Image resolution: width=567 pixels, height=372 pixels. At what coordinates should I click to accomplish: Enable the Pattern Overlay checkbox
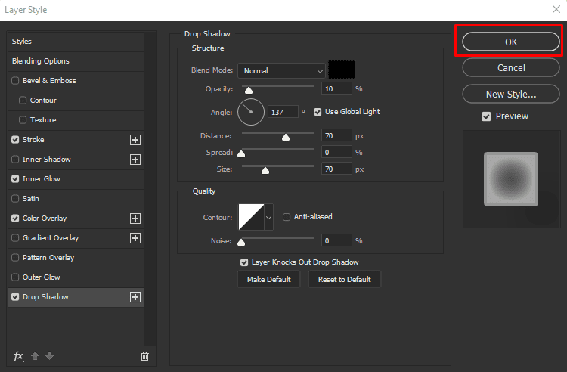[x=15, y=257]
